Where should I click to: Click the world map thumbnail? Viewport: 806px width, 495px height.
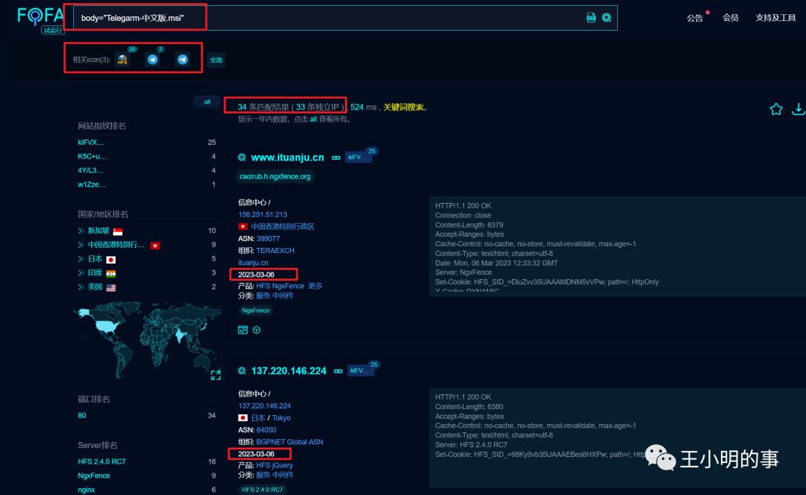[147, 340]
